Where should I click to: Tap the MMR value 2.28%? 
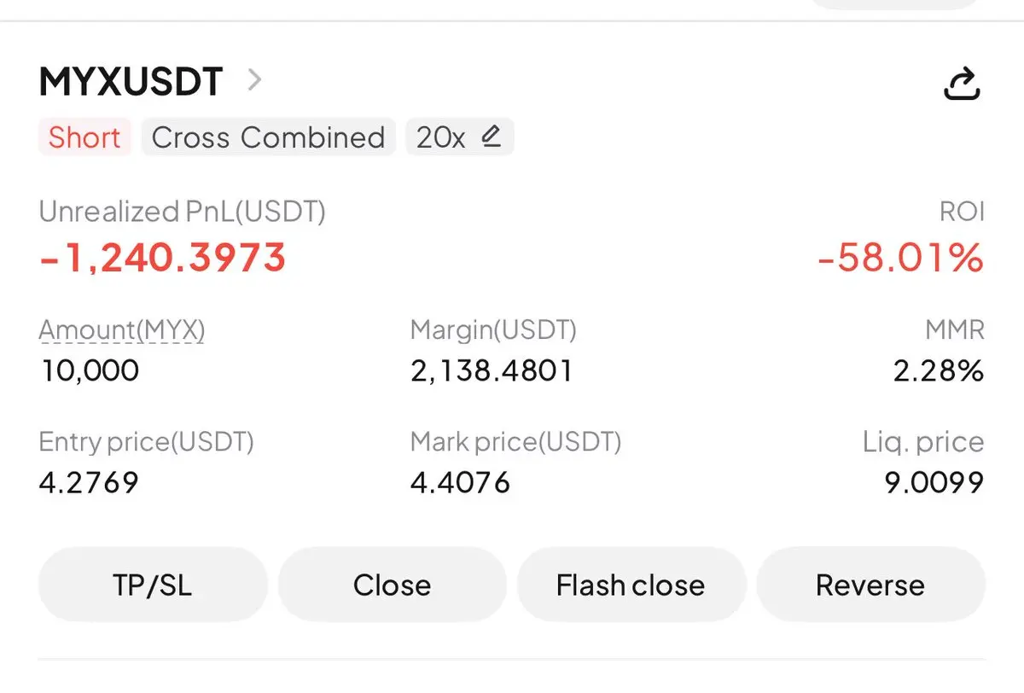coord(939,370)
